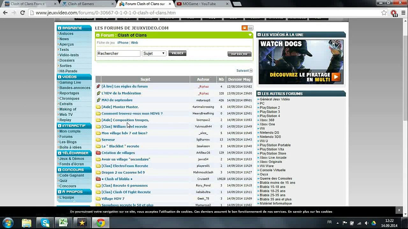
Task: Open Blabla 18-25 ans forum
Action: (273, 191)
